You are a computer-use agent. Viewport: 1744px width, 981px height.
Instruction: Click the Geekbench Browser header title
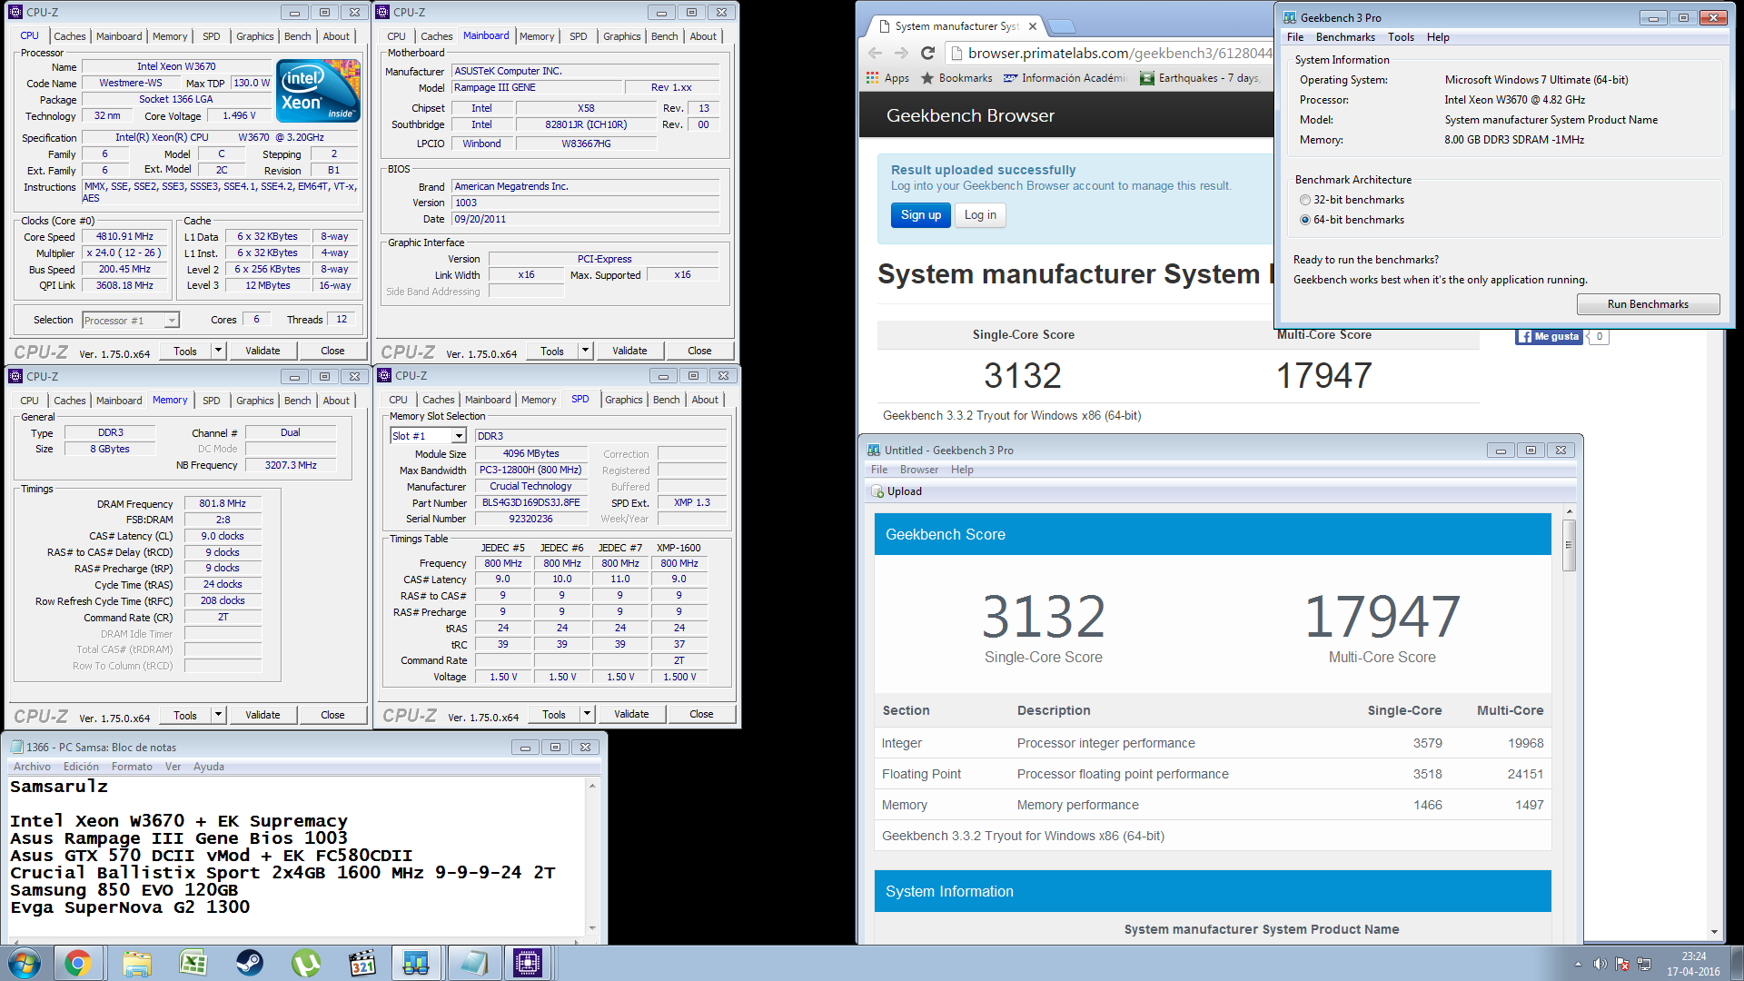(970, 115)
